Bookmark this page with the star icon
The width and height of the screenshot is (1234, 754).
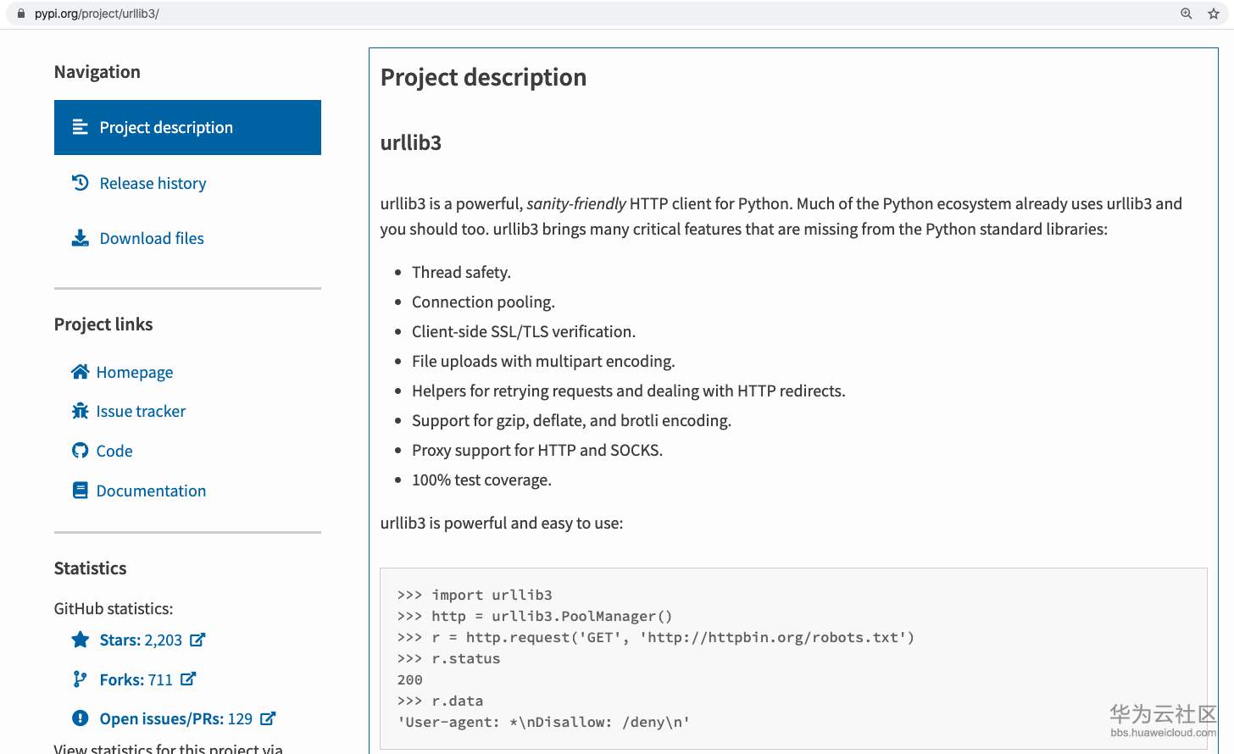[1214, 14]
